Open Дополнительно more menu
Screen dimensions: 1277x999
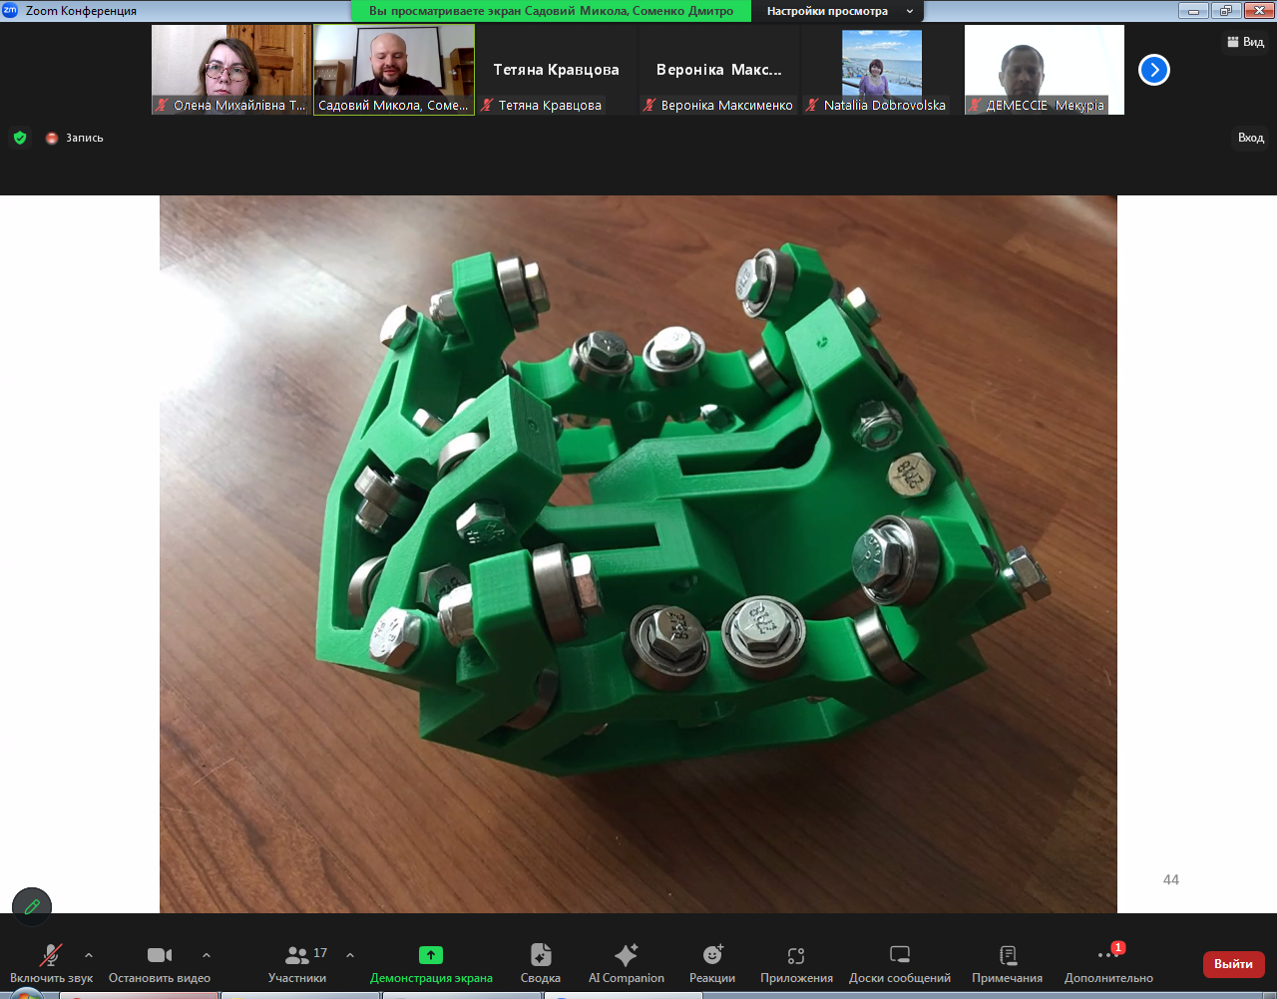(x=1107, y=963)
